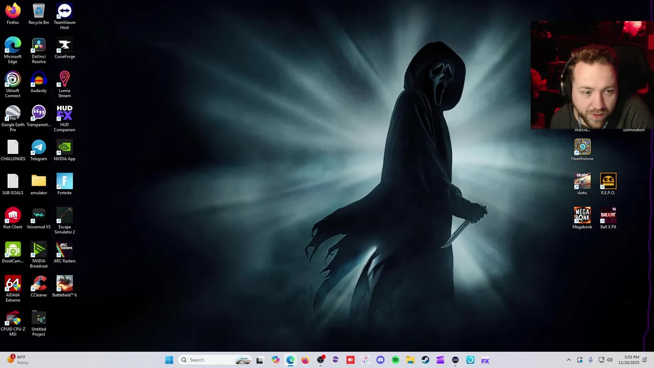Open File Explorer from taskbar

pos(410,360)
